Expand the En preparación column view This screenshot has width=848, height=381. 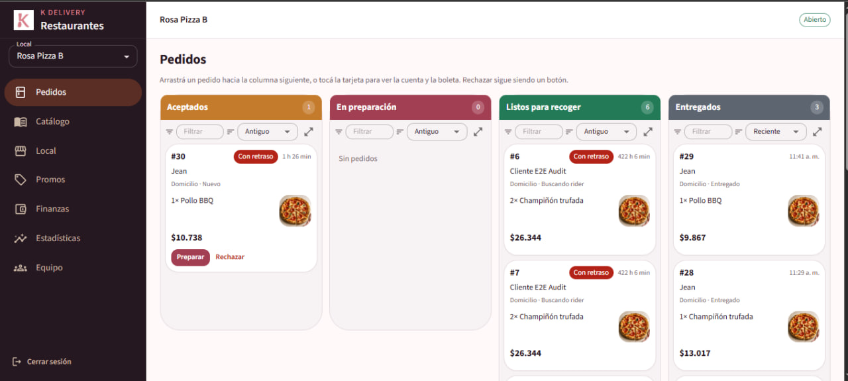click(x=478, y=132)
